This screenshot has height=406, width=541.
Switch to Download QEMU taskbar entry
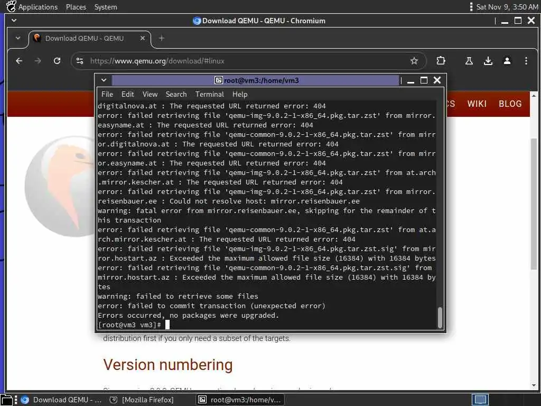coord(61,400)
